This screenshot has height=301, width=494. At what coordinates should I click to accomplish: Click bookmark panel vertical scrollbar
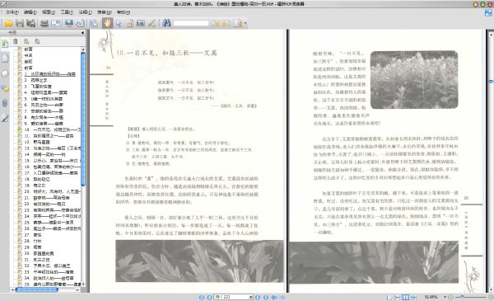point(83,120)
